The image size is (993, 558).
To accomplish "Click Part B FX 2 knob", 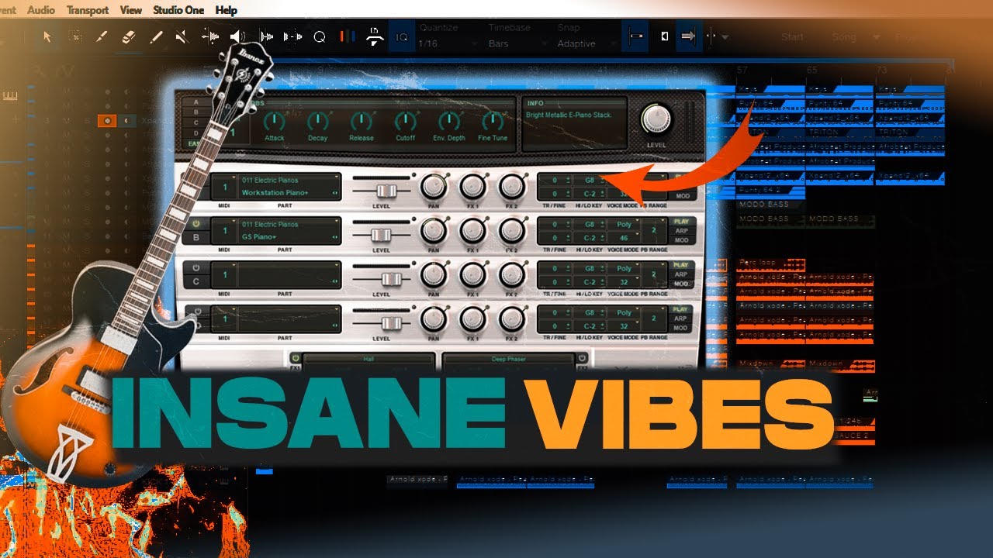I will coord(511,231).
